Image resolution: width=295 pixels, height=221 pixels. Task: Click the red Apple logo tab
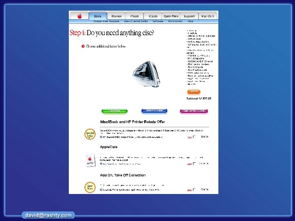coord(79,16)
